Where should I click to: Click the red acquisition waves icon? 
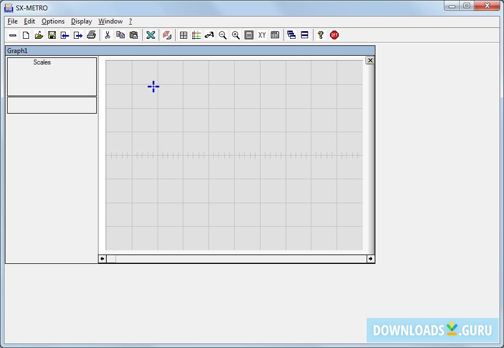click(x=167, y=35)
